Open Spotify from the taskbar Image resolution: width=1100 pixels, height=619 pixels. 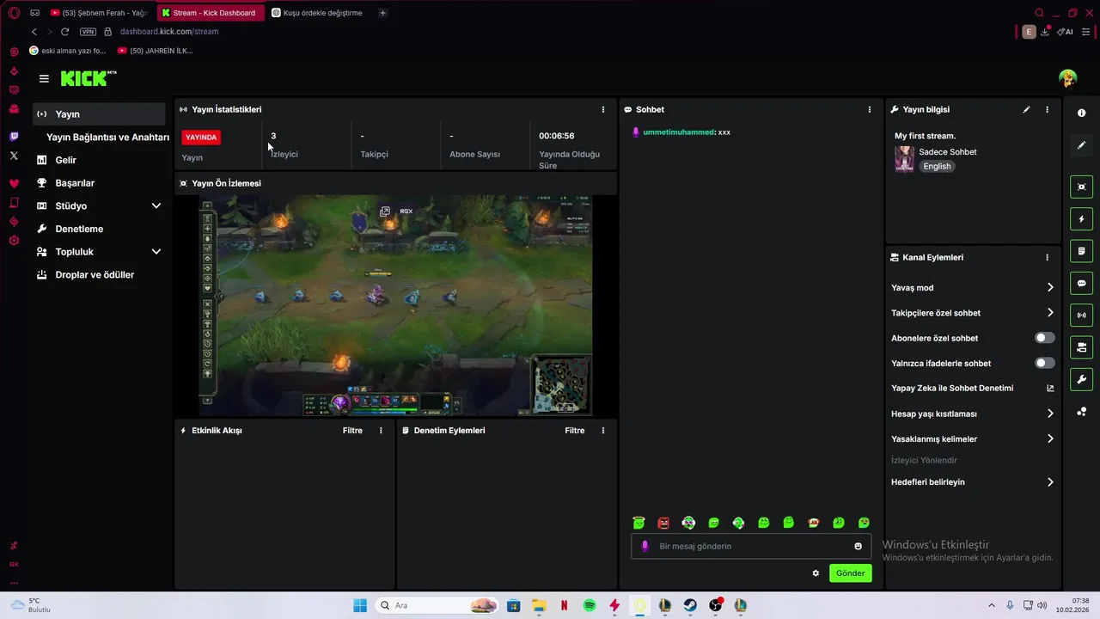pyautogui.click(x=590, y=605)
